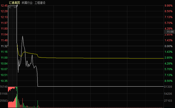Select the 11.00 price axis label
175x108 pixels.
tap(4, 58)
